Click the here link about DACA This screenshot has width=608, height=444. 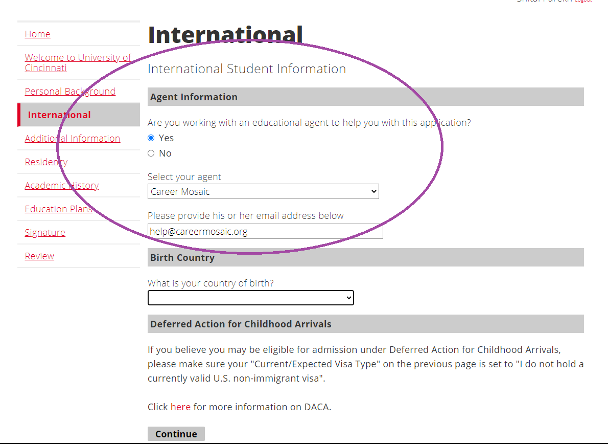tap(181, 407)
